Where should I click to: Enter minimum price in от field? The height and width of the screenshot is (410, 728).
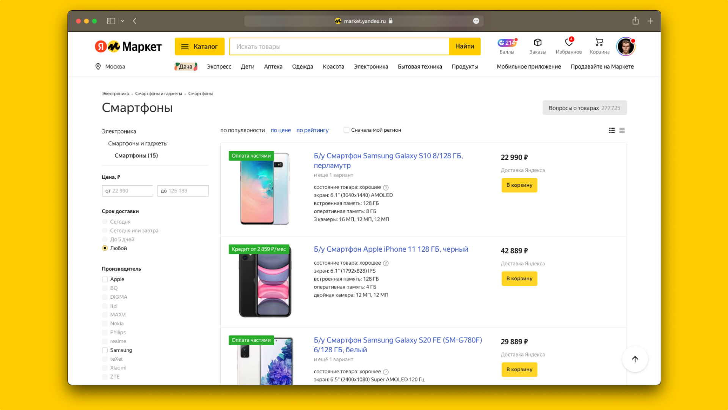127,190
